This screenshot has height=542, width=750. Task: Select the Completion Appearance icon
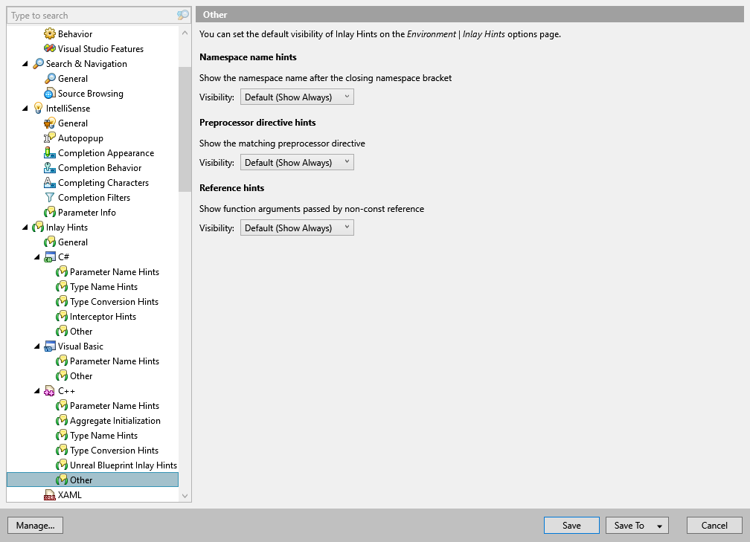[51, 152]
